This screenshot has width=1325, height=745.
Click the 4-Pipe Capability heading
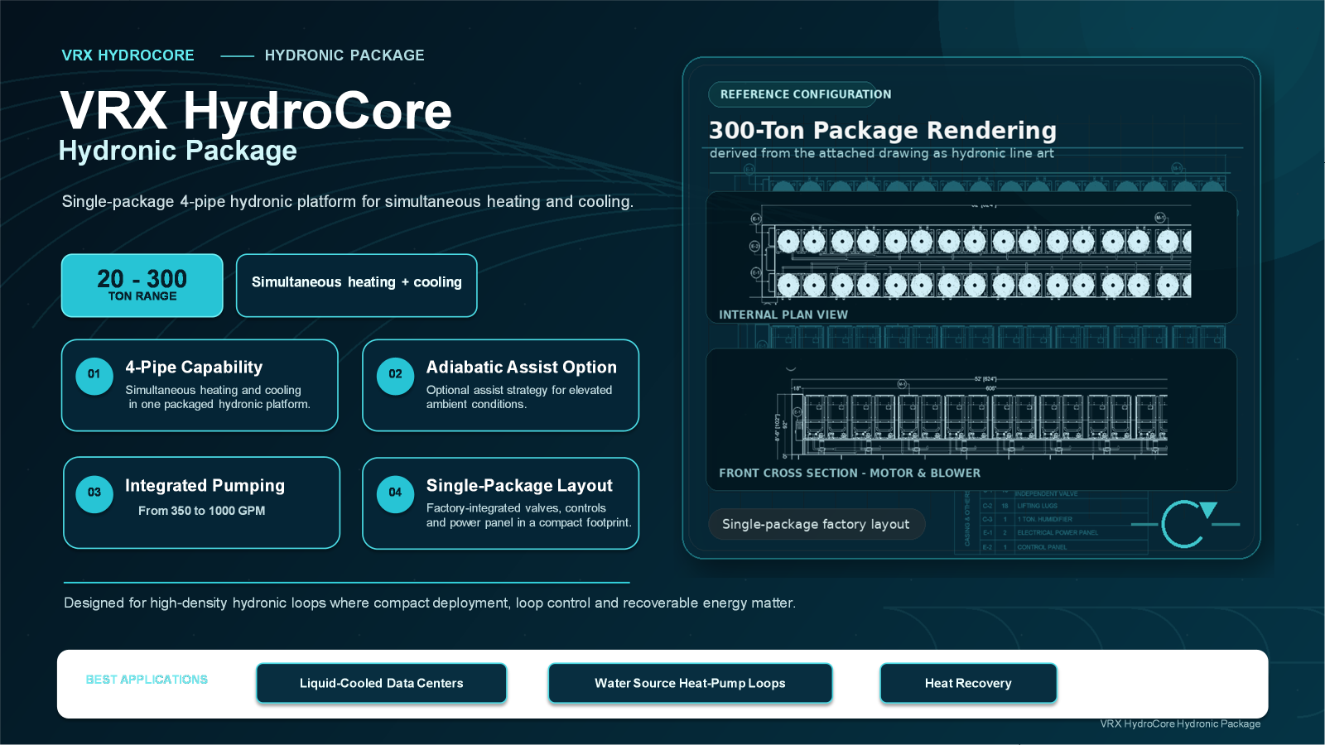coord(194,368)
